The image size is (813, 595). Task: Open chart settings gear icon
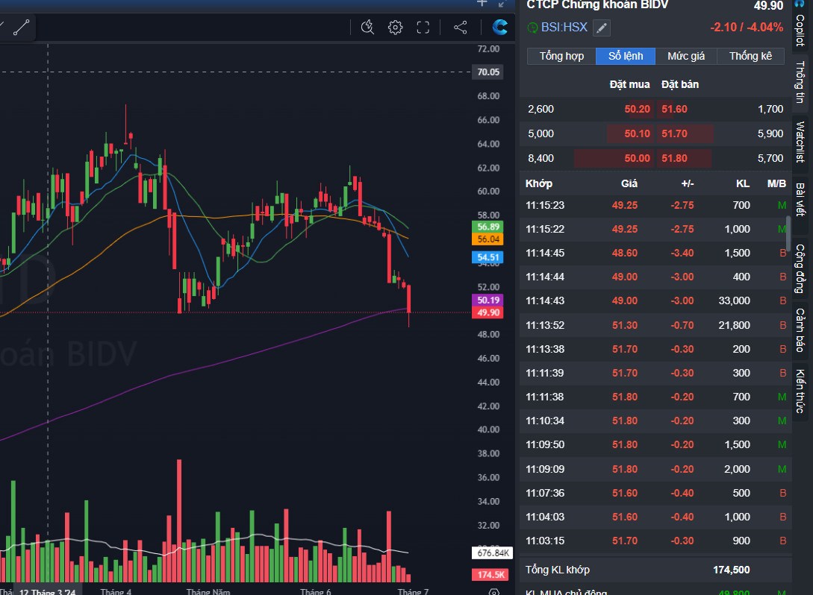click(x=396, y=28)
